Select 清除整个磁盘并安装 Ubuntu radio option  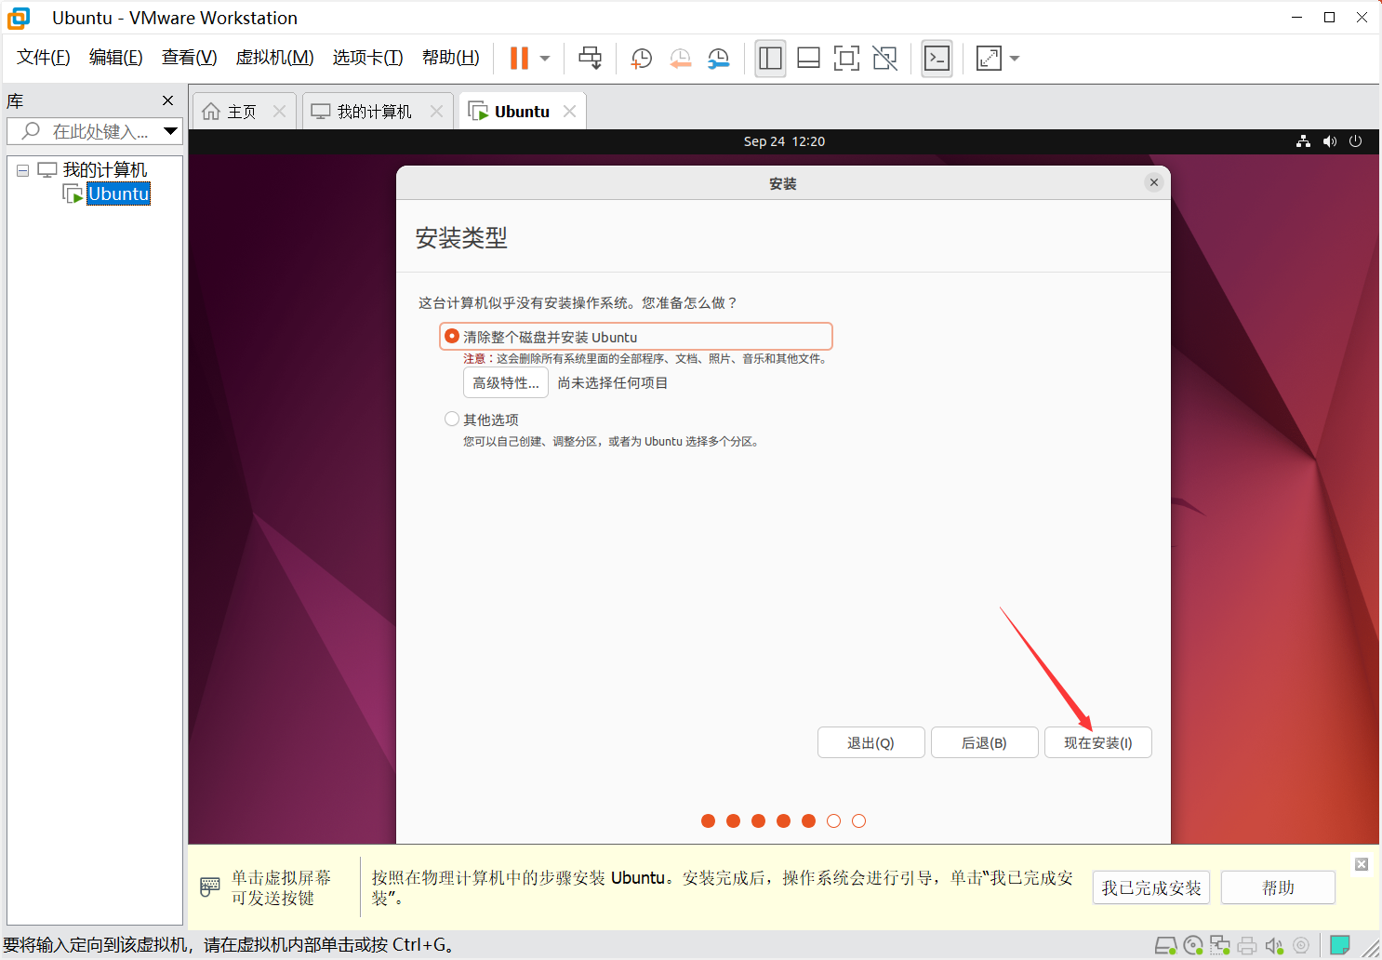tap(452, 336)
